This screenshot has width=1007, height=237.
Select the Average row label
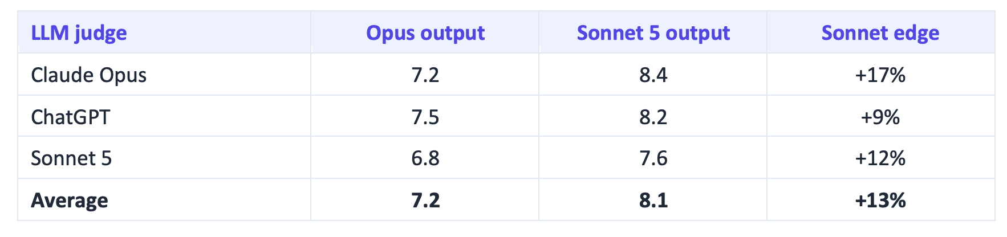tap(70, 200)
